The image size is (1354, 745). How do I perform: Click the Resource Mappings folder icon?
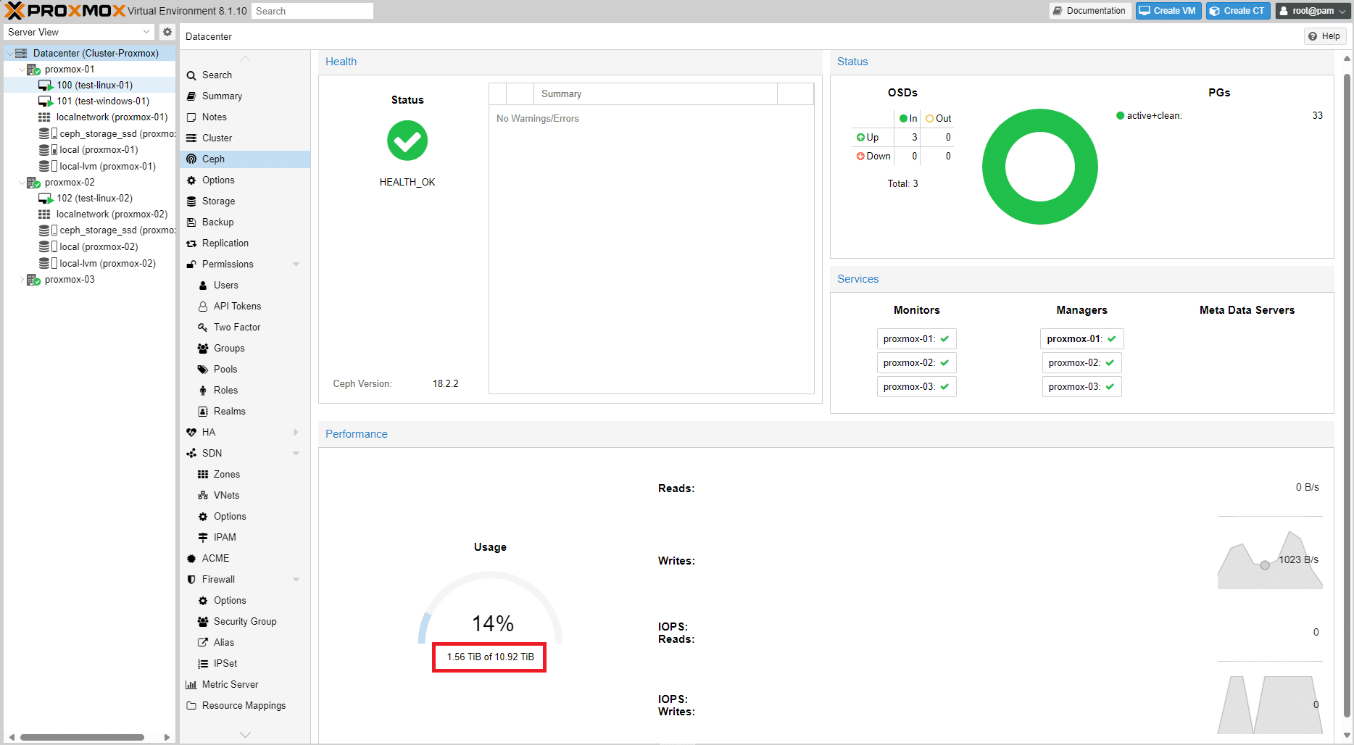191,706
